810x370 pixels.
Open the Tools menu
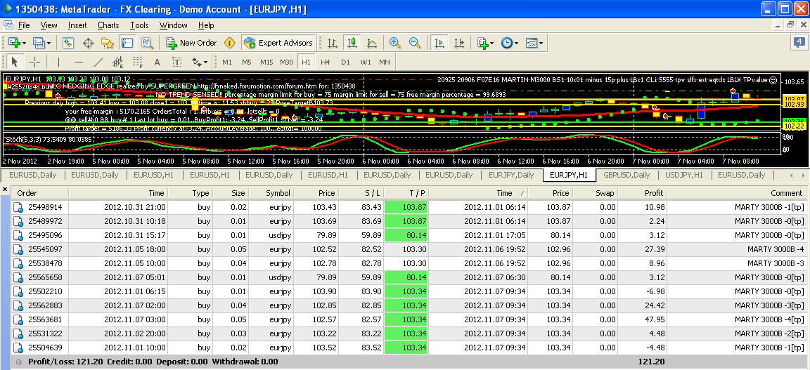point(139,25)
